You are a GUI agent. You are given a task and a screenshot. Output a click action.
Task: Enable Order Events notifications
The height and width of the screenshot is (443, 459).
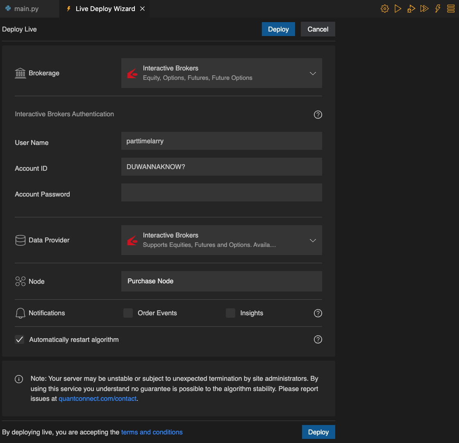128,312
